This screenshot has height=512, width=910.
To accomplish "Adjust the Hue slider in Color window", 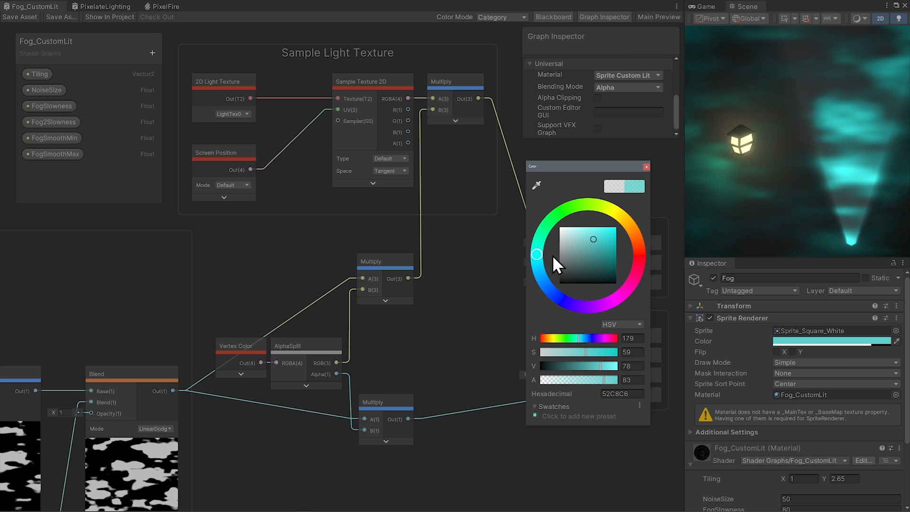I will point(579,338).
